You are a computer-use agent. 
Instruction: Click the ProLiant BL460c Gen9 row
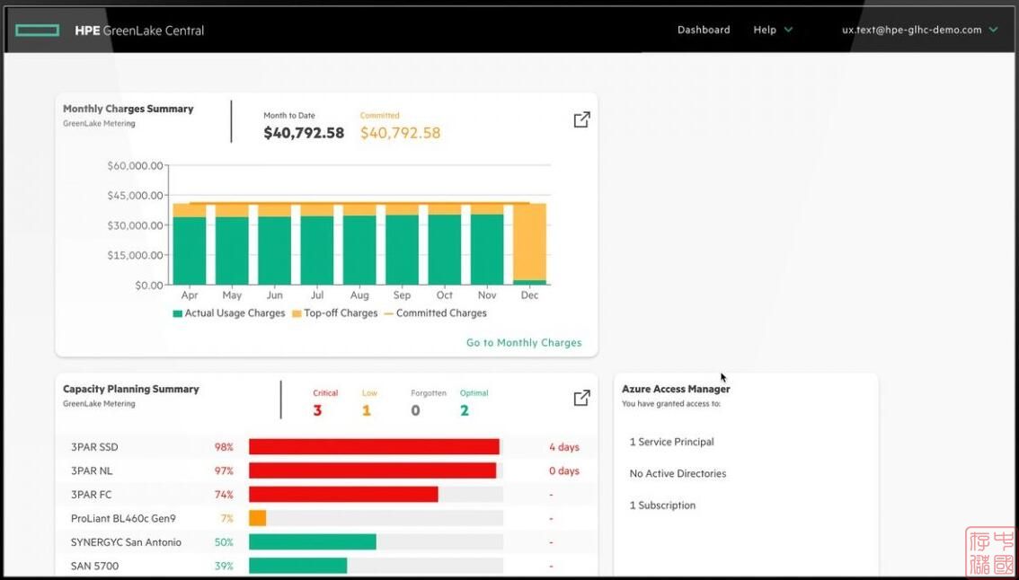point(123,518)
